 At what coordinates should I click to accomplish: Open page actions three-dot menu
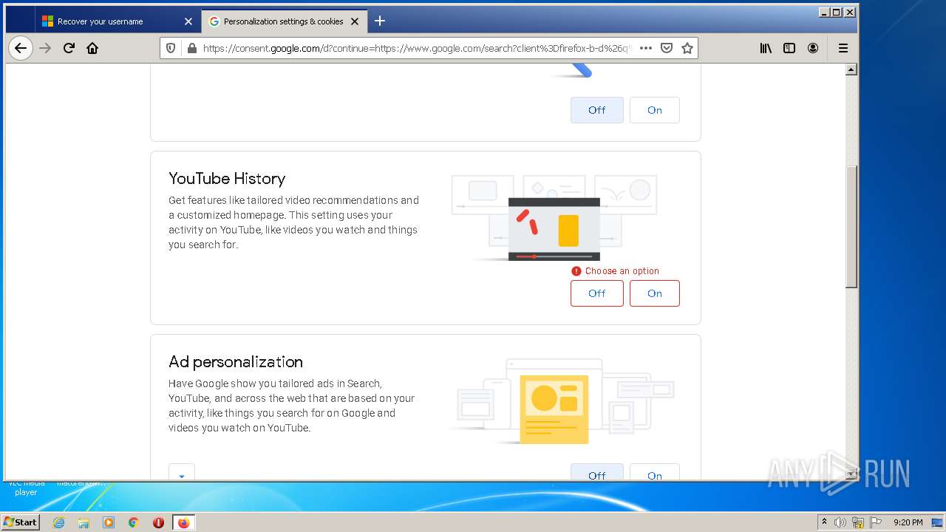(x=645, y=48)
